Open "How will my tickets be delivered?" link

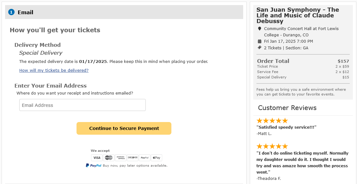tap(54, 71)
